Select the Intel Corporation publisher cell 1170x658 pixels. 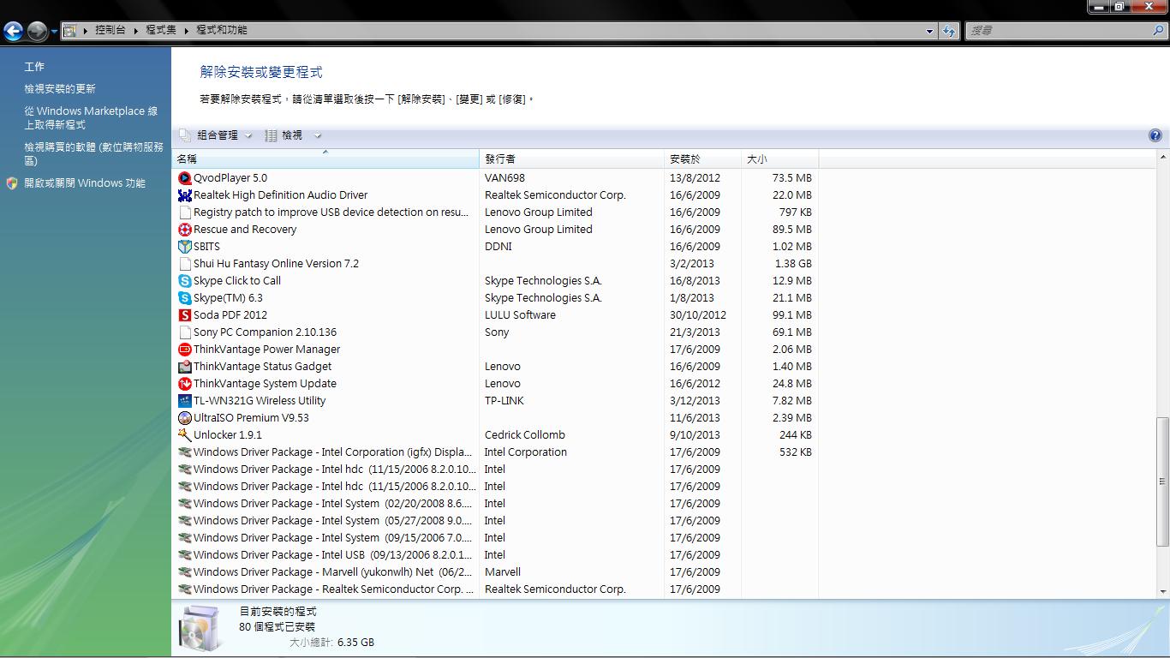[526, 452]
